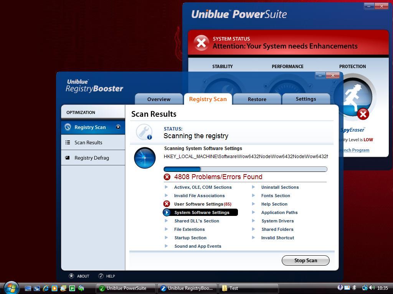Select Scan Results in sidebar
The image size is (393, 294).
93,142
